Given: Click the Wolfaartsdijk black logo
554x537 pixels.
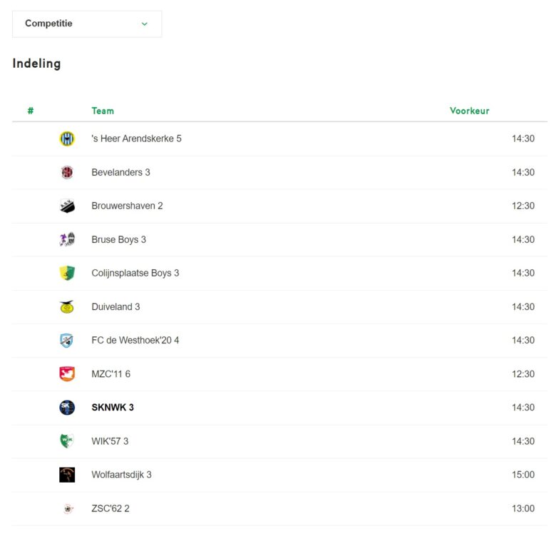Looking at the screenshot, I should (x=67, y=475).
